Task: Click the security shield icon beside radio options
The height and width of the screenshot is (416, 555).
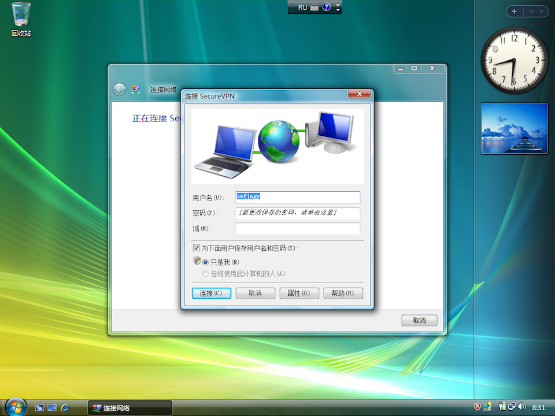Action: 197,261
